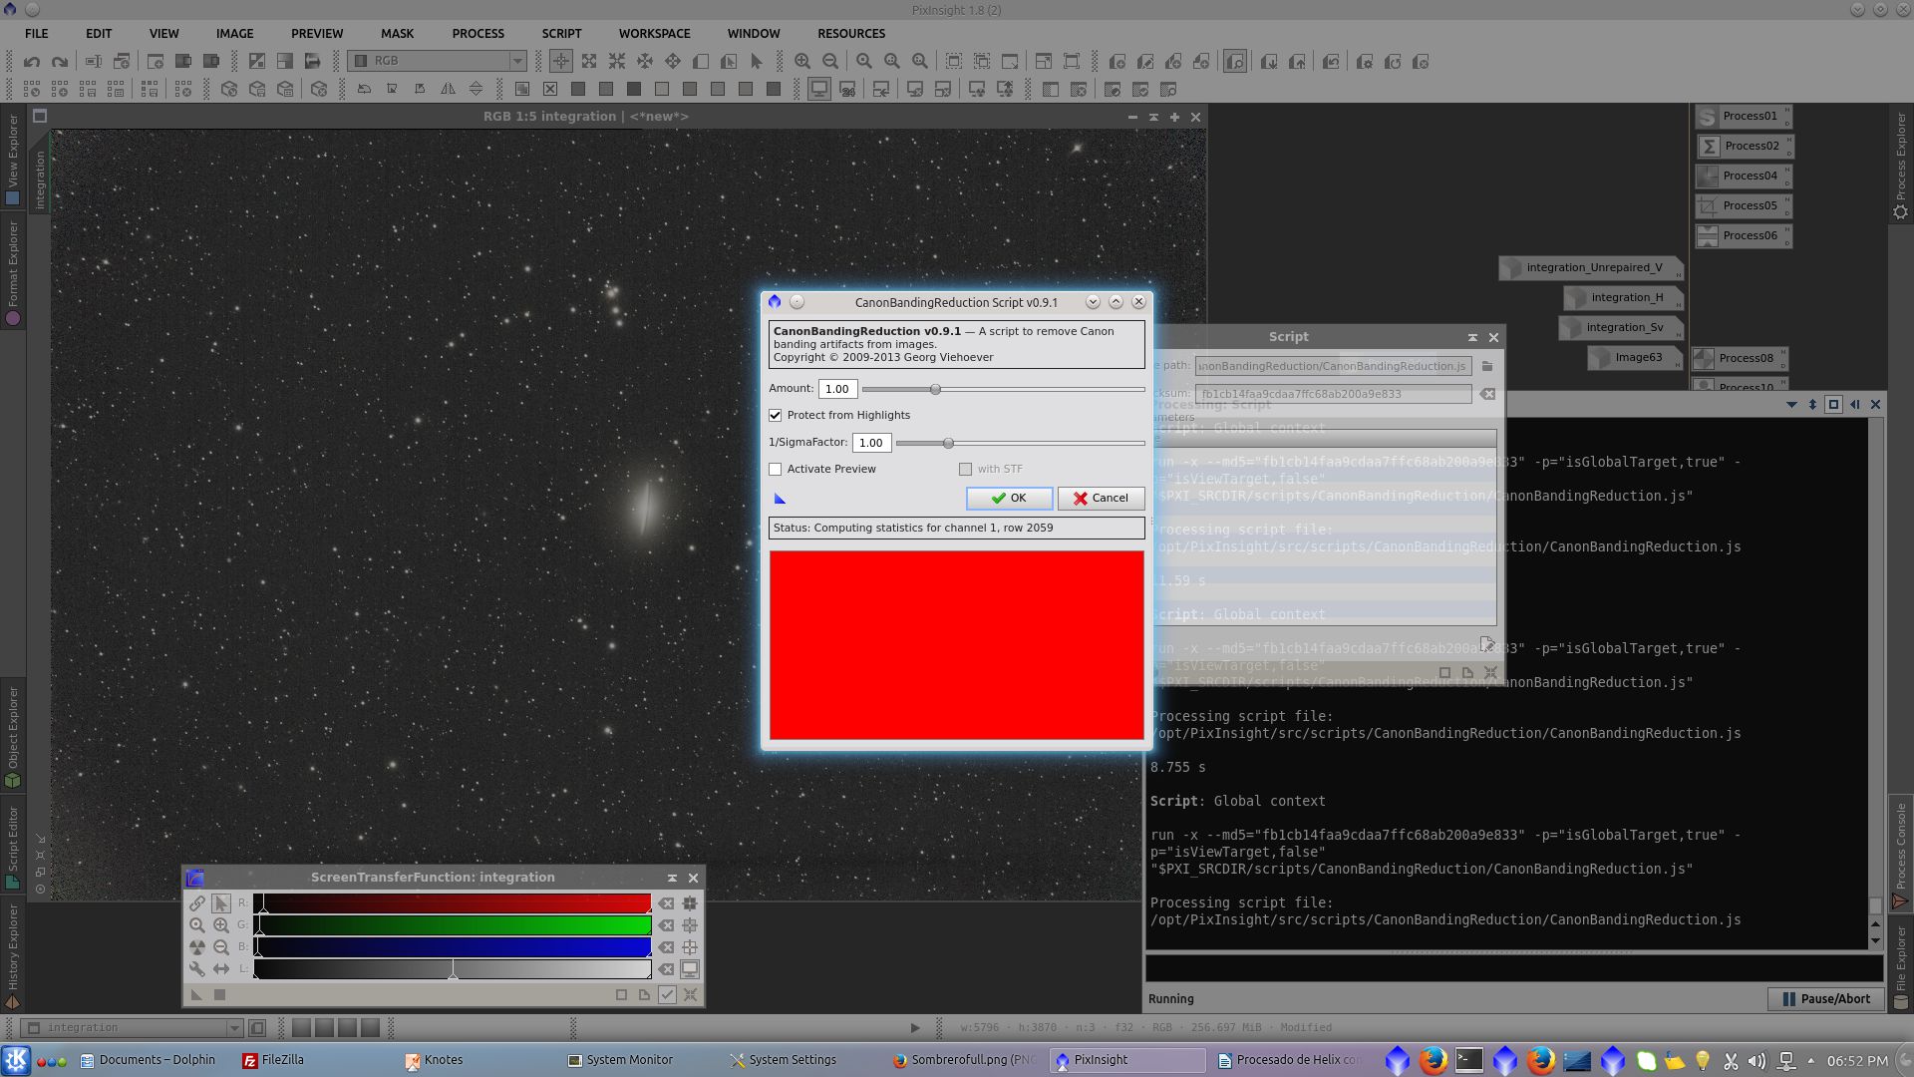Image resolution: width=1914 pixels, height=1077 pixels.
Task: Open the PROCESS menu
Action: click(478, 33)
